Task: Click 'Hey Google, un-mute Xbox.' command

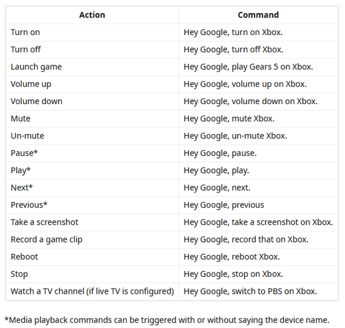Action: point(235,136)
